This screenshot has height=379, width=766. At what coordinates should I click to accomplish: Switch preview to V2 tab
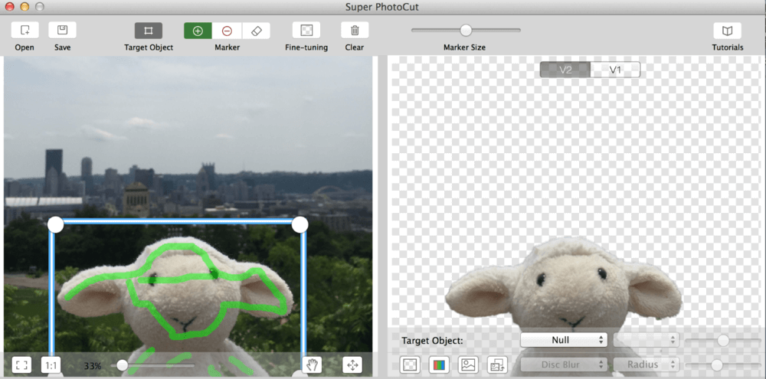565,70
